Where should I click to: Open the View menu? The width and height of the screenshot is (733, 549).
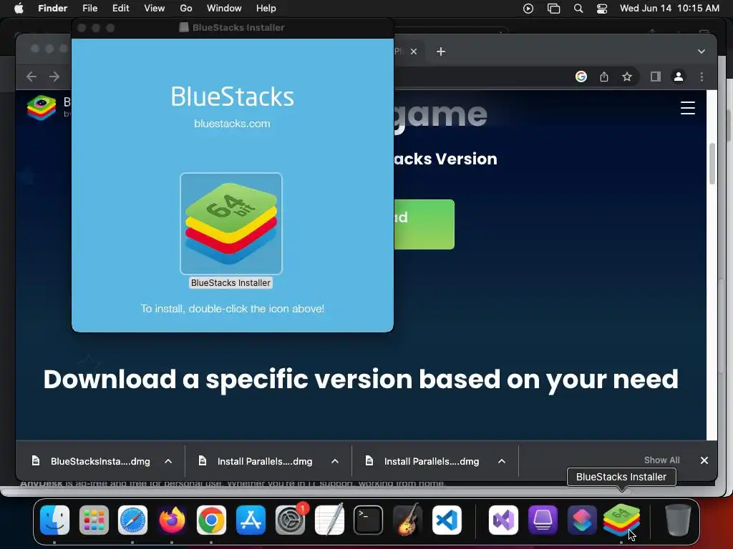[155, 9]
